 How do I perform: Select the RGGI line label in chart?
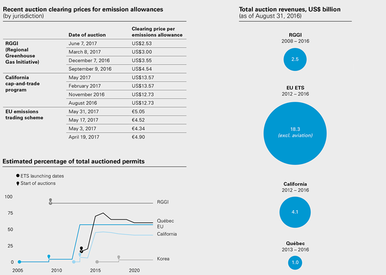(x=163, y=202)
